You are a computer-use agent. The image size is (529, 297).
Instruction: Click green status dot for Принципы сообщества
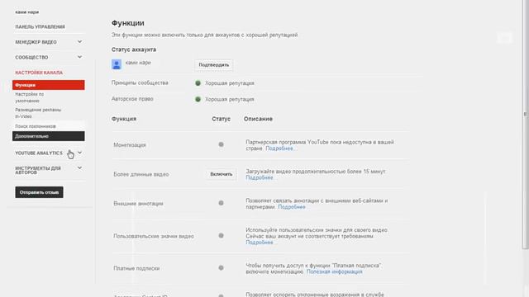198,83
